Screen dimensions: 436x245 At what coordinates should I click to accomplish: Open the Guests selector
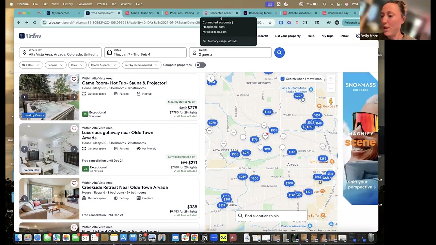tap(230, 52)
